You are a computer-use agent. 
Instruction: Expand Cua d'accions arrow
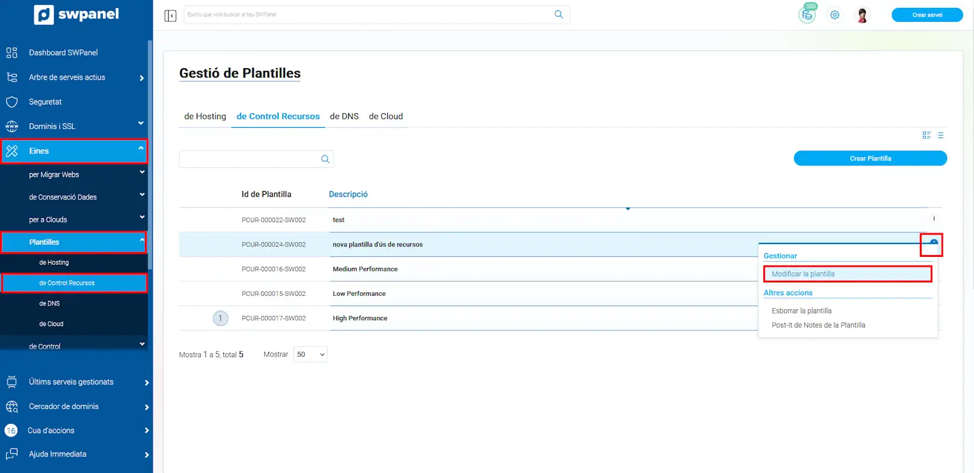point(147,430)
